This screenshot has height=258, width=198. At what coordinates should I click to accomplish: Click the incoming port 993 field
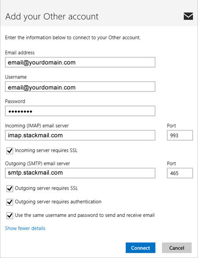(x=180, y=135)
